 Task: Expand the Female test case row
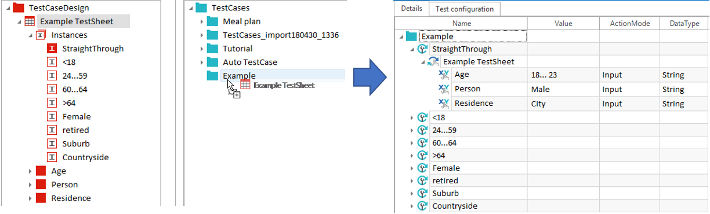412,168
